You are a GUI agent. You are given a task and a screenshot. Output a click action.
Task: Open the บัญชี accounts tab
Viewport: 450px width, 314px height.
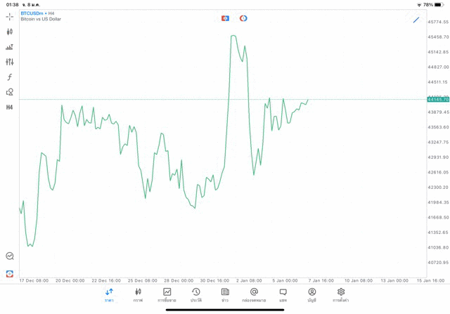[x=311, y=295]
